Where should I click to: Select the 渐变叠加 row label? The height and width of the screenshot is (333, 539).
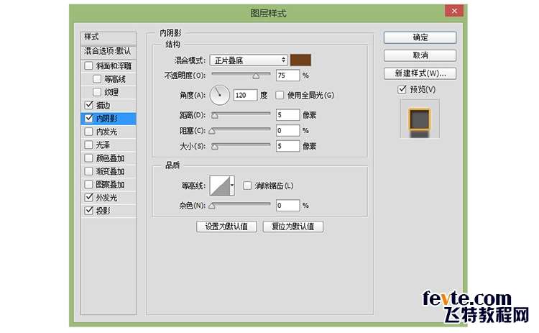tap(110, 171)
